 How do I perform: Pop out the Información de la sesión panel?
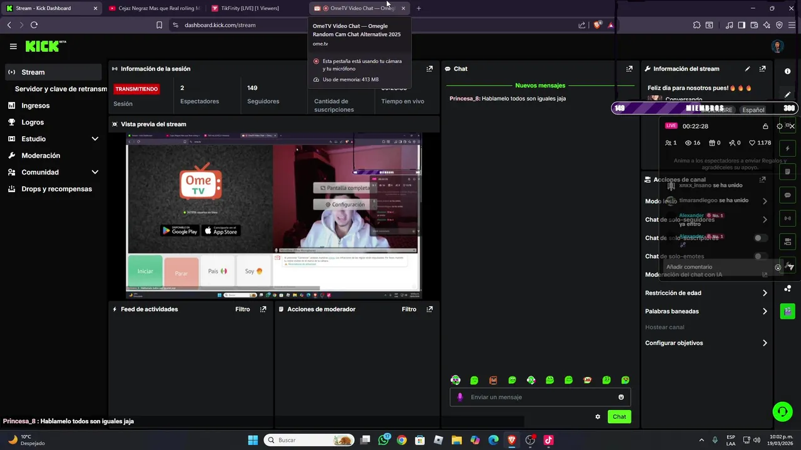(x=429, y=69)
